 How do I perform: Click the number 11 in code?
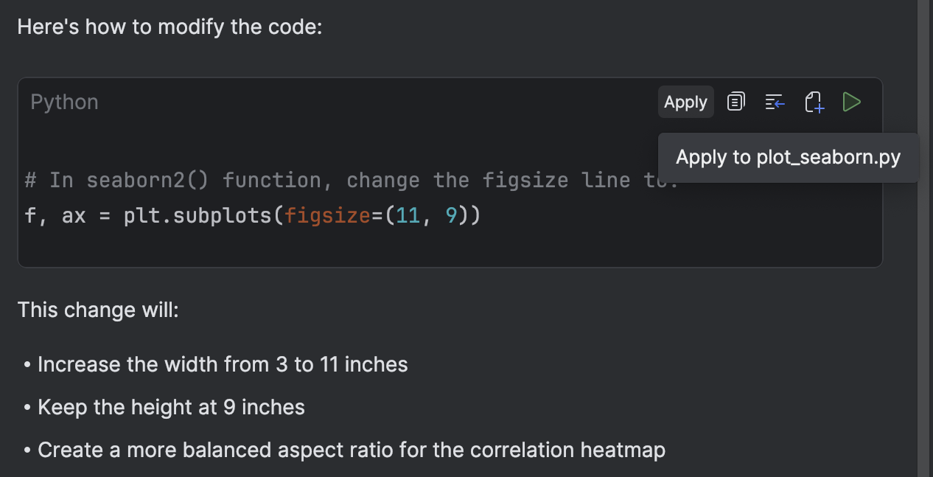pos(408,216)
